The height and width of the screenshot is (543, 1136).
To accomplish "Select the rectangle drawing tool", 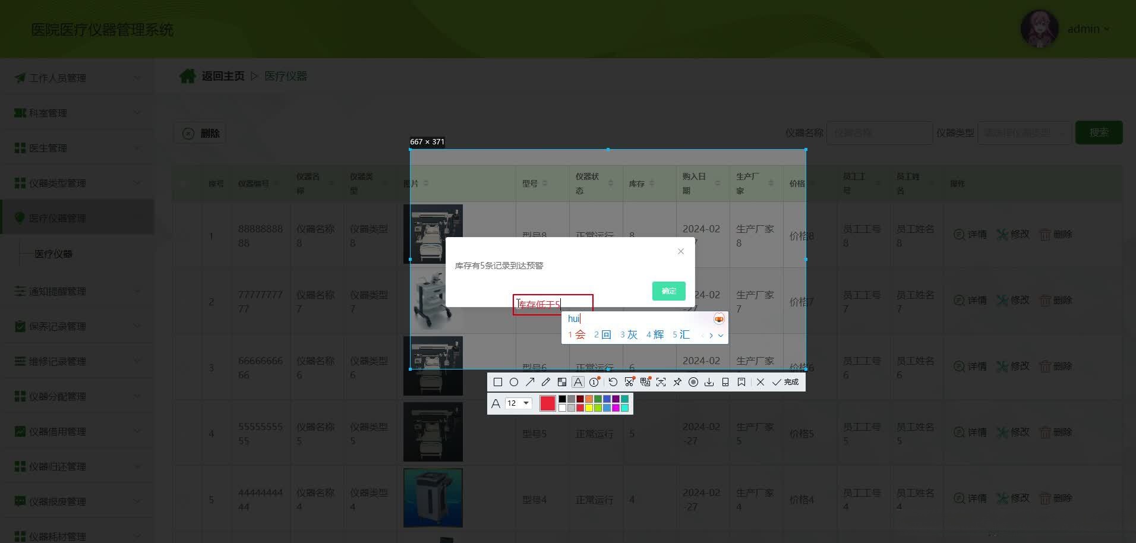I will [498, 382].
